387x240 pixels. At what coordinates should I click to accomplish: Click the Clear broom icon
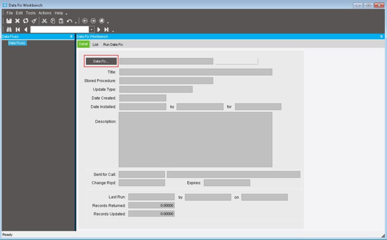tap(34, 21)
